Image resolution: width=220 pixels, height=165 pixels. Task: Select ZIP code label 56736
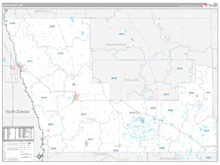(x=132, y=113)
